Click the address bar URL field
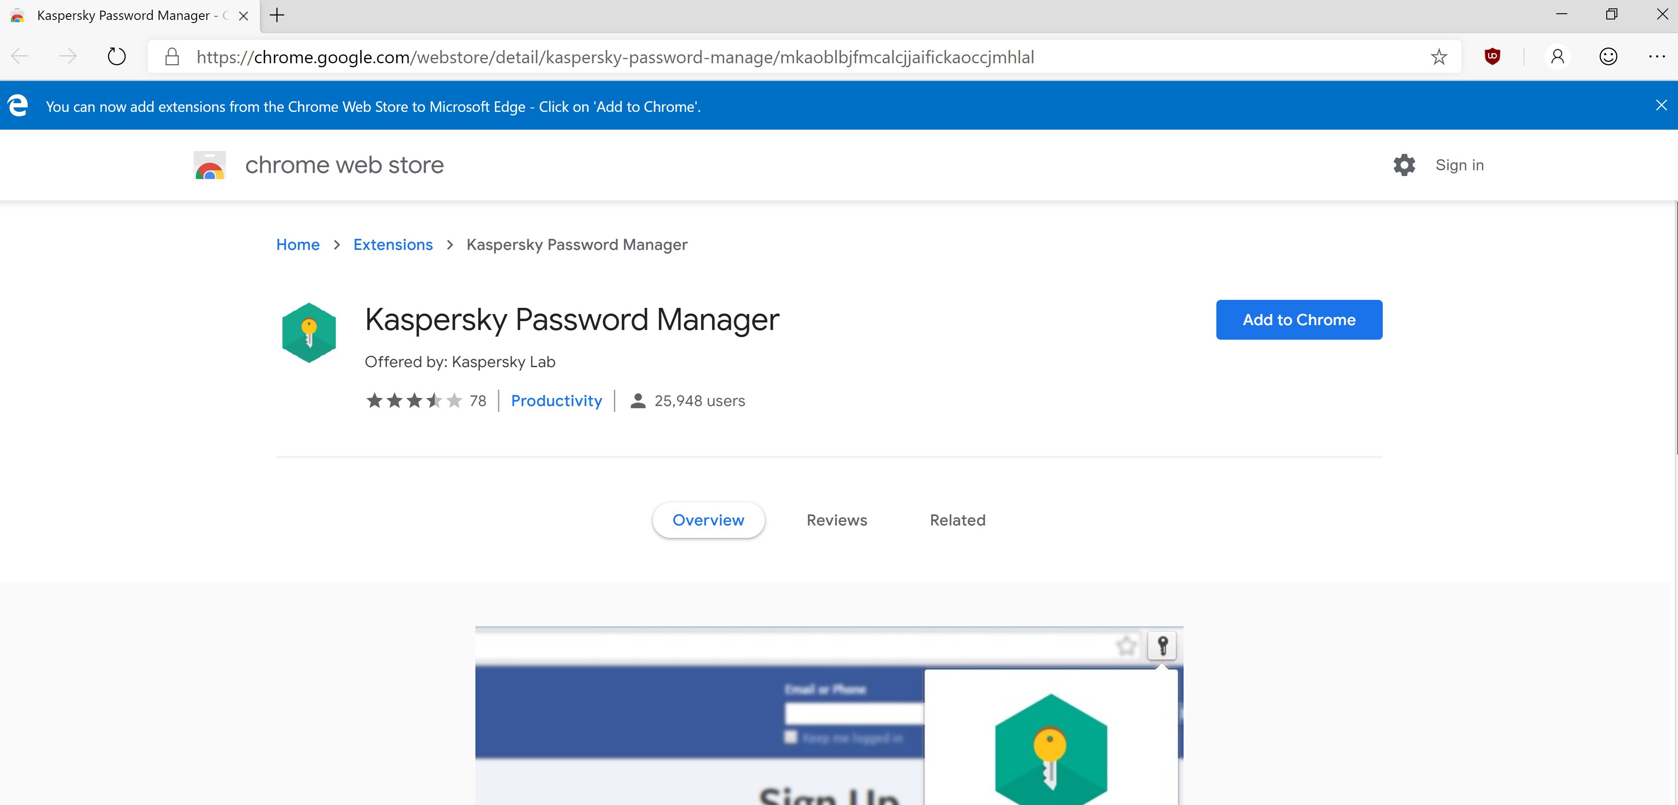 (x=782, y=57)
